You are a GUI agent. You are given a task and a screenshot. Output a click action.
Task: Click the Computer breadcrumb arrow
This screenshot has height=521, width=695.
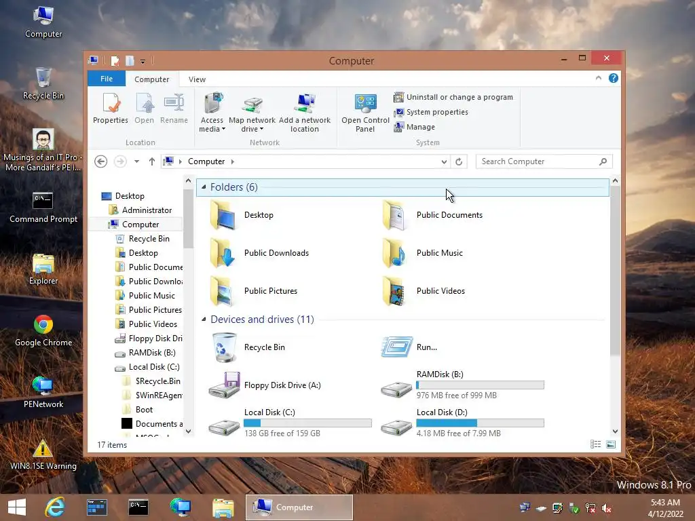click(232, 161)
